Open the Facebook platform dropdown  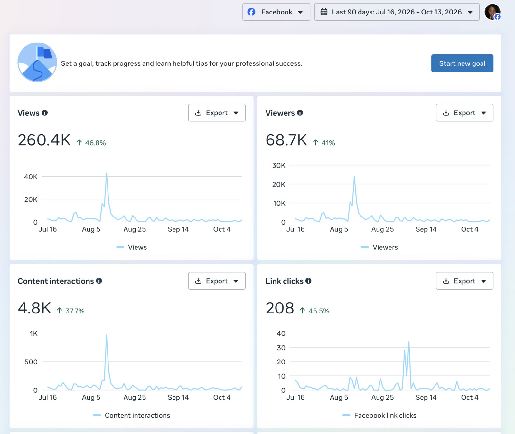(276, 12)
